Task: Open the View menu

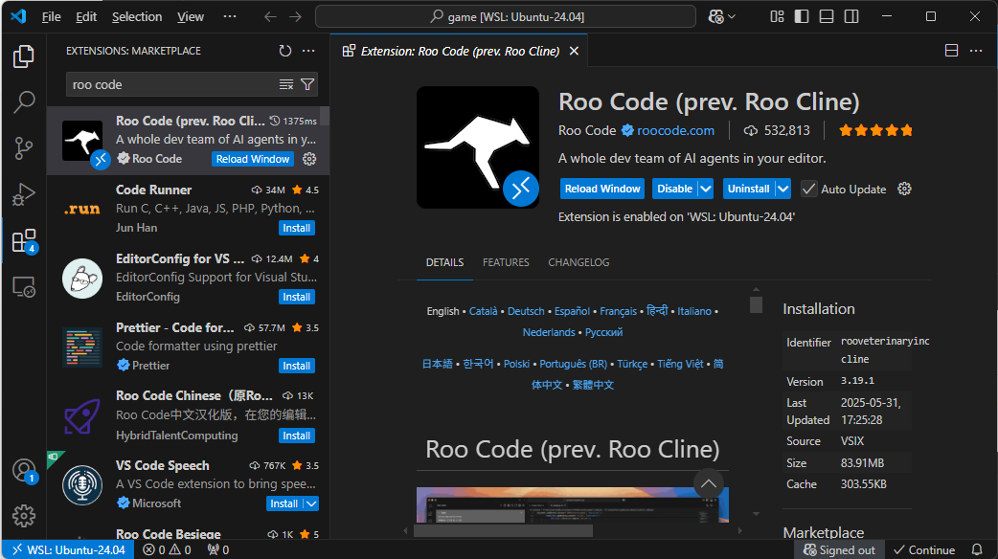Action: pyautogui.click(x=191, y=16)
